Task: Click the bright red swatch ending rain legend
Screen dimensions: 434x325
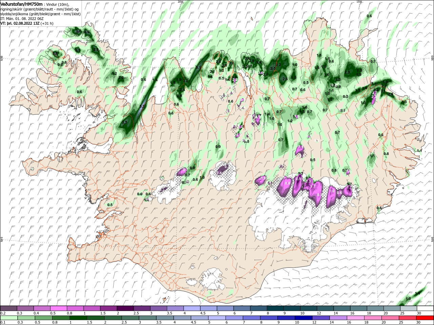Action: click(425, 318)
